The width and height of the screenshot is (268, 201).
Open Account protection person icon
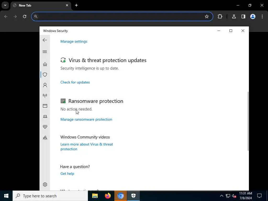click(45, 85)
